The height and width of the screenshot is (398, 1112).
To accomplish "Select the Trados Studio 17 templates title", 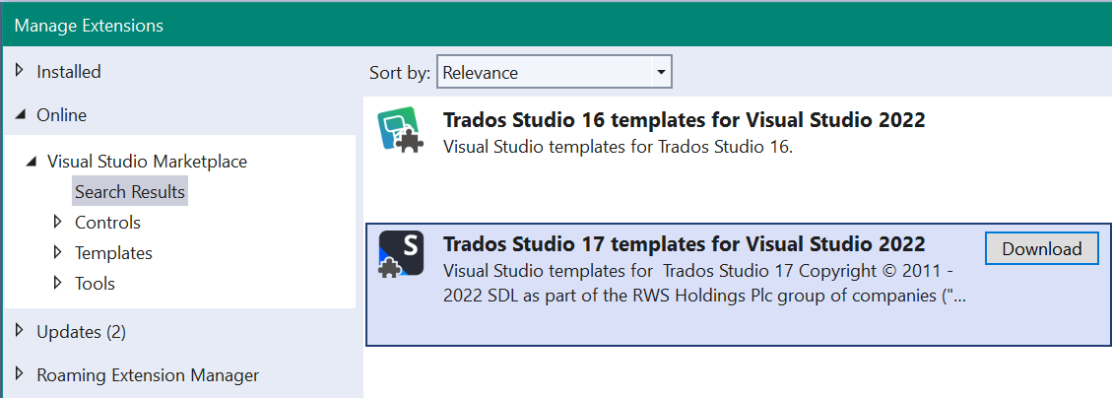I will 684,244.
